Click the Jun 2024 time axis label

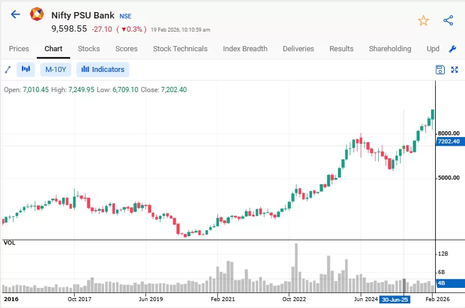(x=366, y=299)
